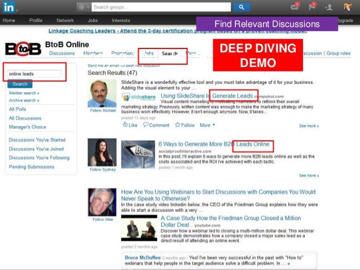Screen dimensions: 360x270
Task: Click the Search groups input field
Action: [x=161, y=7]
